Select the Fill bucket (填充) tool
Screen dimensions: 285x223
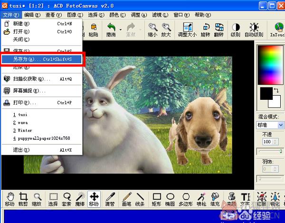(215, 199)
